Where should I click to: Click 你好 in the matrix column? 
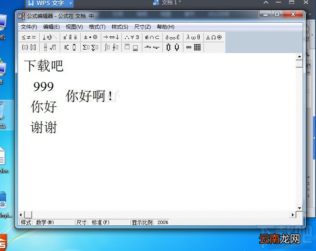(x=44, y=106)
